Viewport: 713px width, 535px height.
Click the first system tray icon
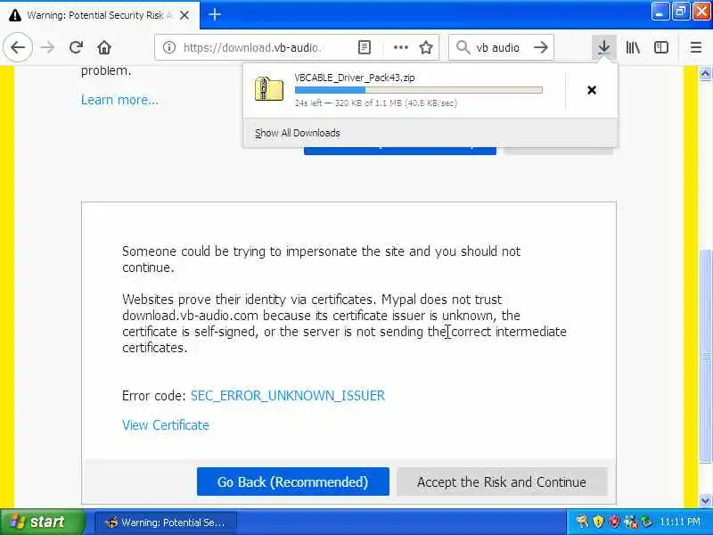[x=582, y=522]
